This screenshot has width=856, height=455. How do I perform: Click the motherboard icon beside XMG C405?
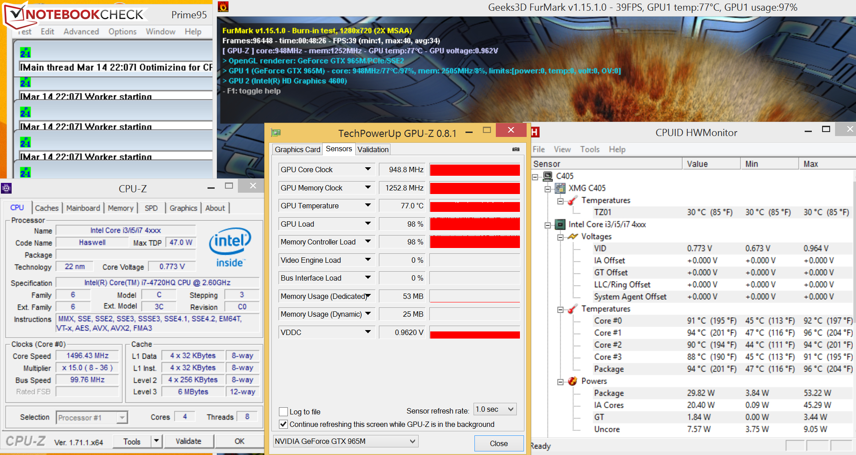(560, 188)
